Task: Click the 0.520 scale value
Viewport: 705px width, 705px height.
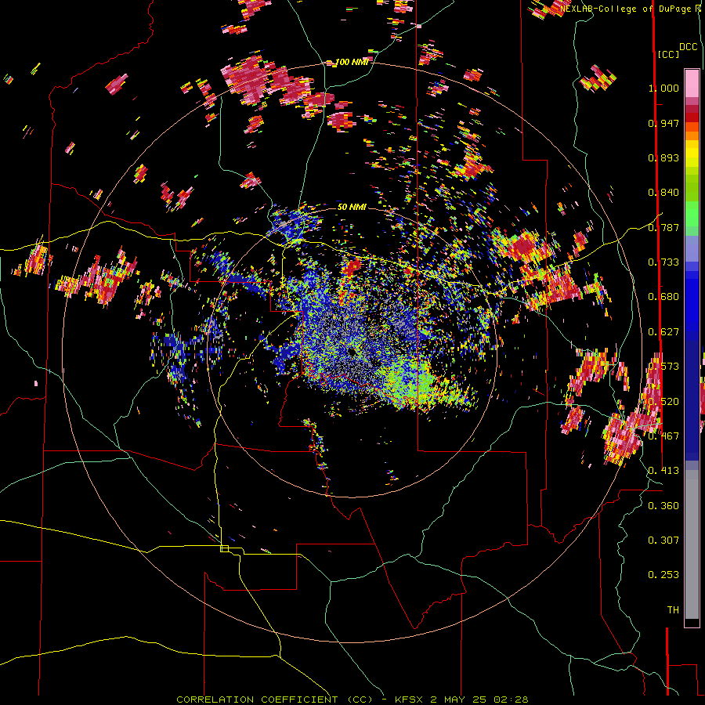Action: (663, 402)
